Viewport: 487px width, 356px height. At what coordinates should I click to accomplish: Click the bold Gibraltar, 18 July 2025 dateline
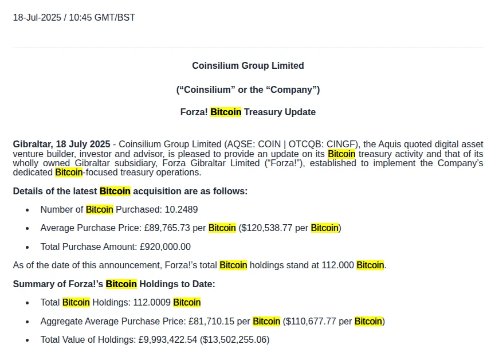pos(61,144)
